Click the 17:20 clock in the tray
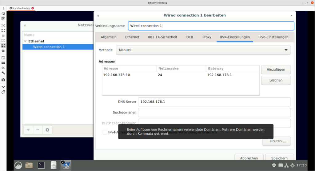 (301, 165)
